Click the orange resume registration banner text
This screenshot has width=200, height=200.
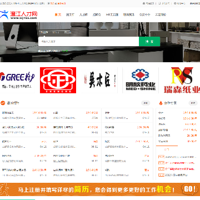pyautogui.click(x=96, y=189)
